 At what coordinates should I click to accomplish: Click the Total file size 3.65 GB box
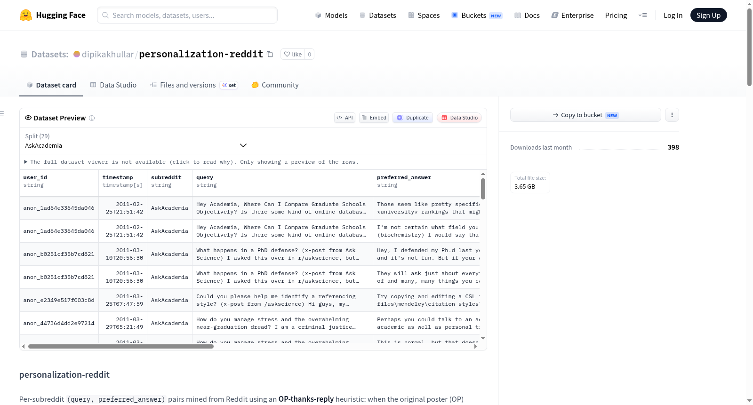point(530,182)
